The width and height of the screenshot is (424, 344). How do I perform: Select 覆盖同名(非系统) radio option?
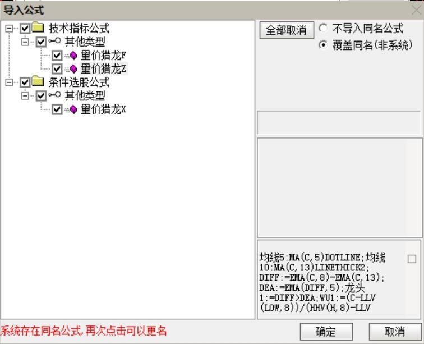(x=323, y=44)
